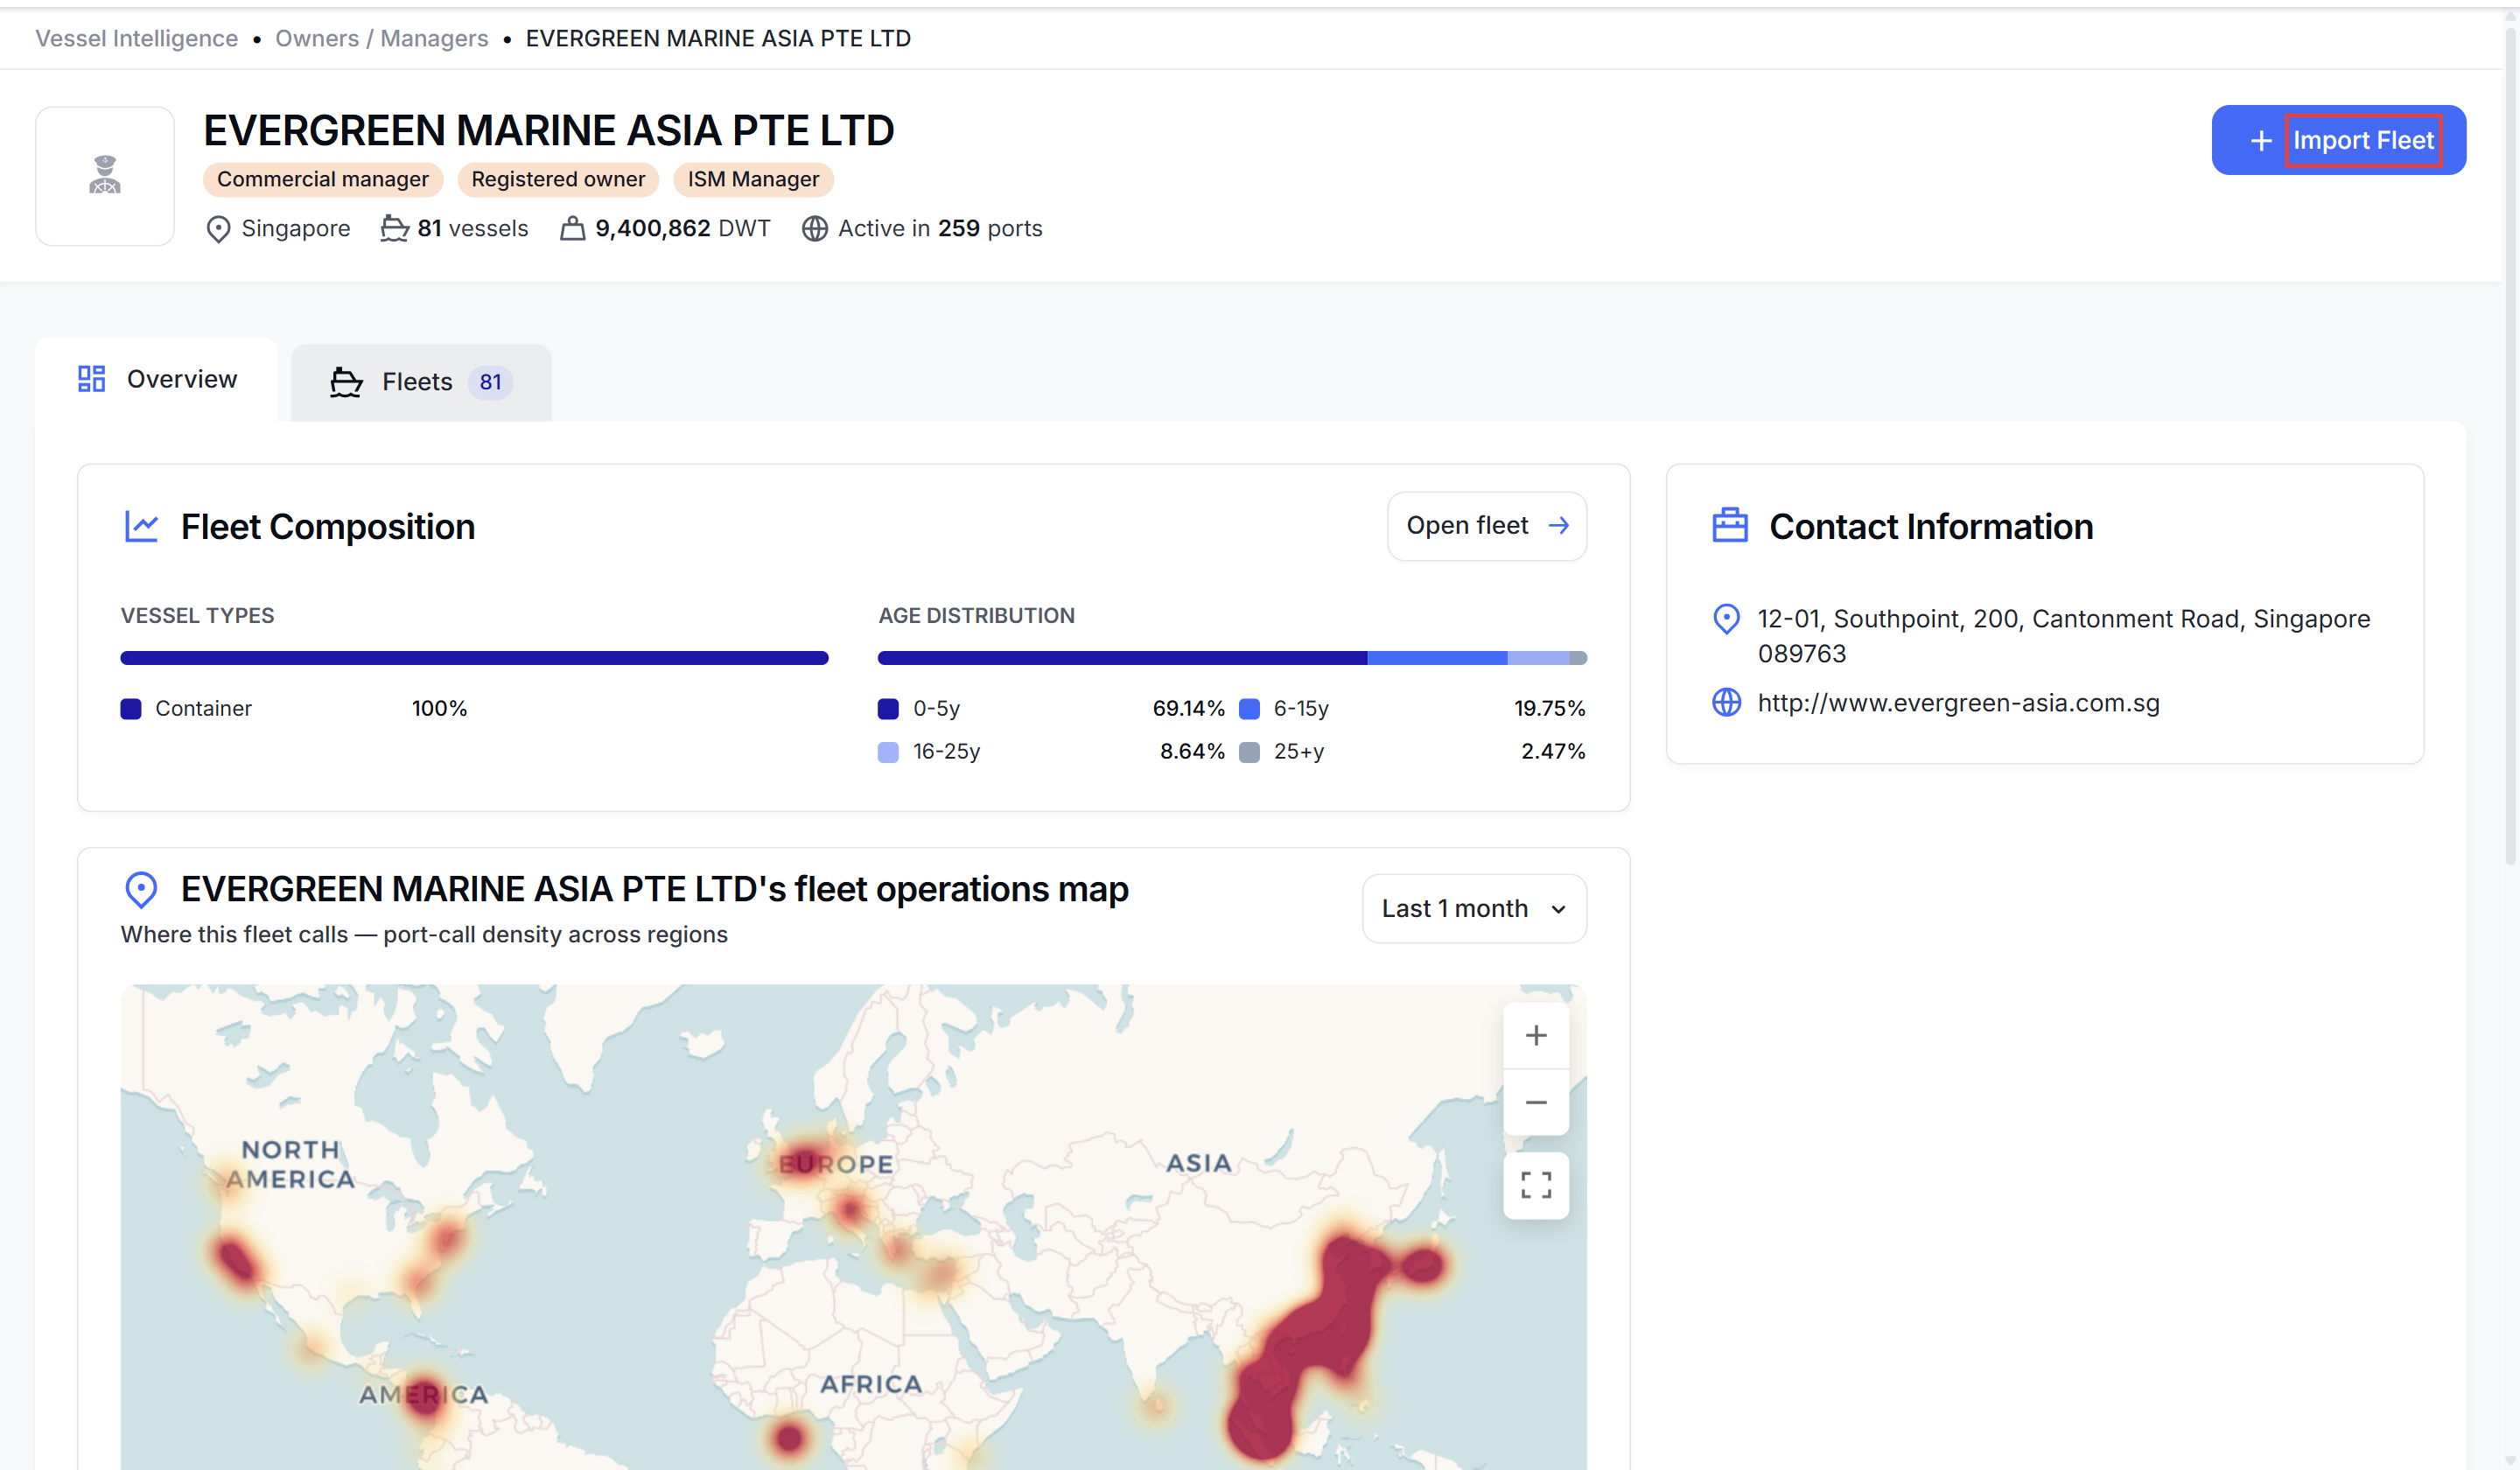Select the Registered owner tag
2520x1470 pixels.
[558, 179]
